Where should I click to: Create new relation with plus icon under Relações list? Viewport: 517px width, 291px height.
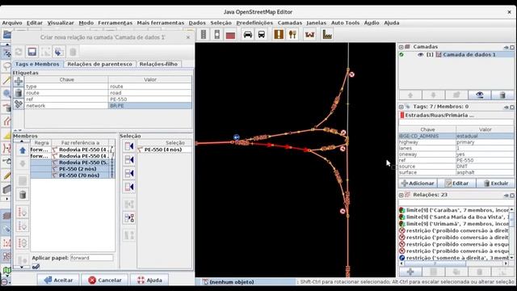(410, 272)
